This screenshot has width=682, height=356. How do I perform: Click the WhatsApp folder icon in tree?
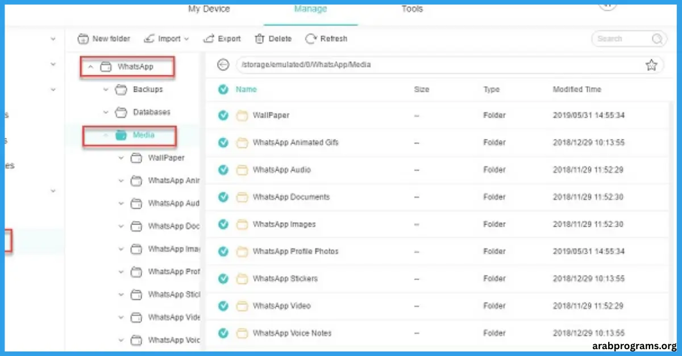pos(106,67)
